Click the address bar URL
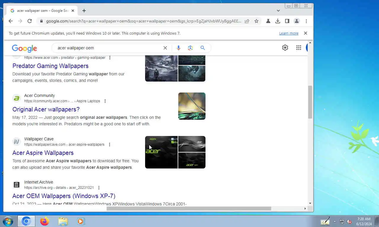The width and height of the screenshot is (379, 227). pos(144,21)
